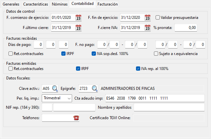
Task: Enable Validar presupuestaria checkbox
Action: [158, 18]
